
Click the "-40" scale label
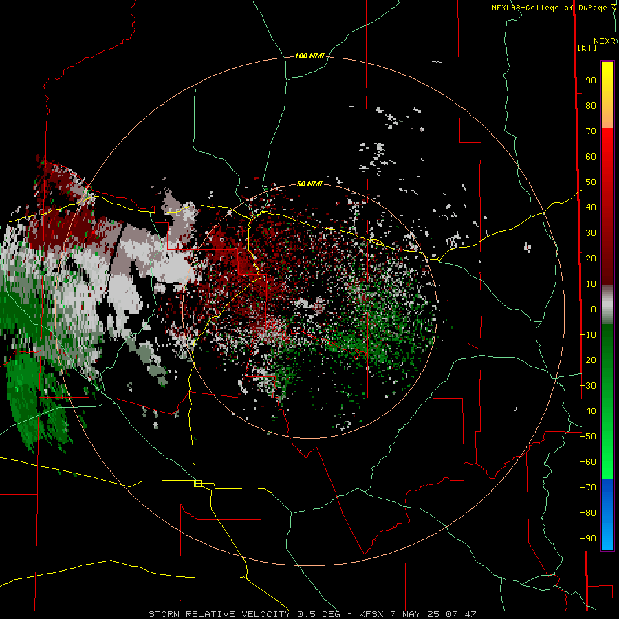(588, 411)
